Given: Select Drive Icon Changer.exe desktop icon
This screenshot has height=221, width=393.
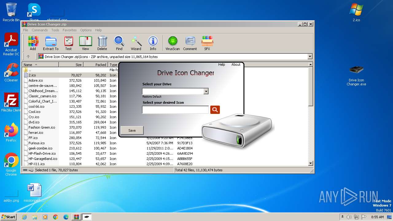Looking at the screenshot, I should coord(356,75).
